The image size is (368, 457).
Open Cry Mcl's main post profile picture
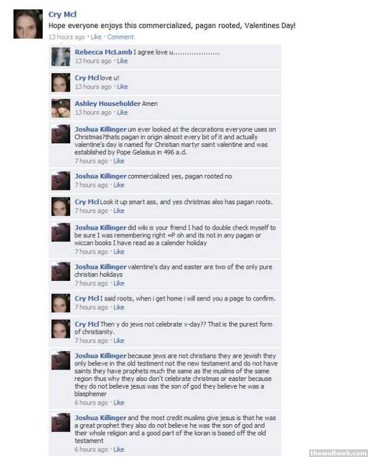point(28,24)
